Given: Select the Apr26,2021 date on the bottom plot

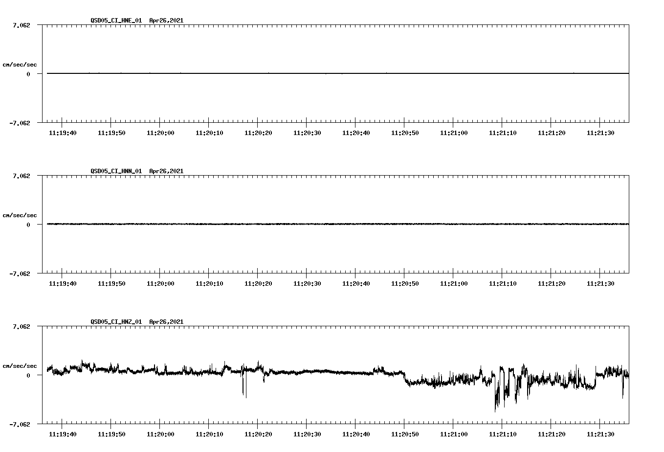Looking at the screenshot, I should point(166,322).
